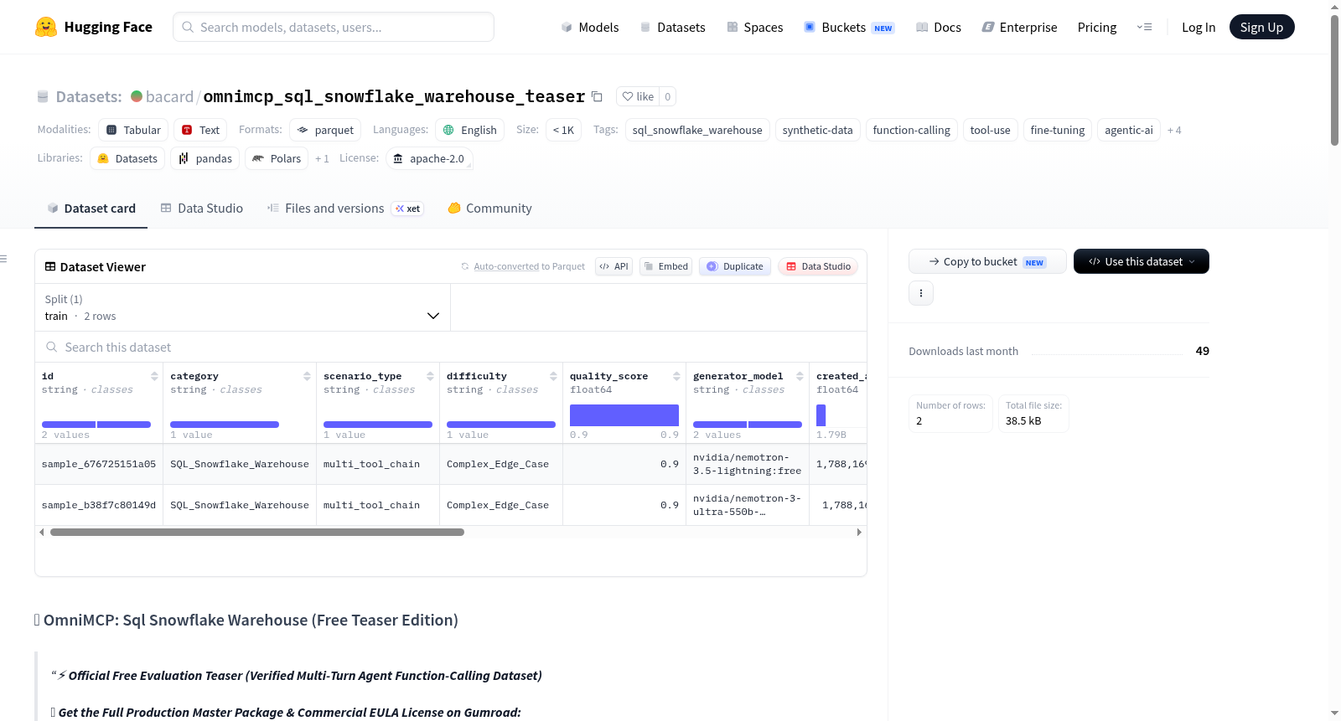Click the Log In link

(1199, 27)
